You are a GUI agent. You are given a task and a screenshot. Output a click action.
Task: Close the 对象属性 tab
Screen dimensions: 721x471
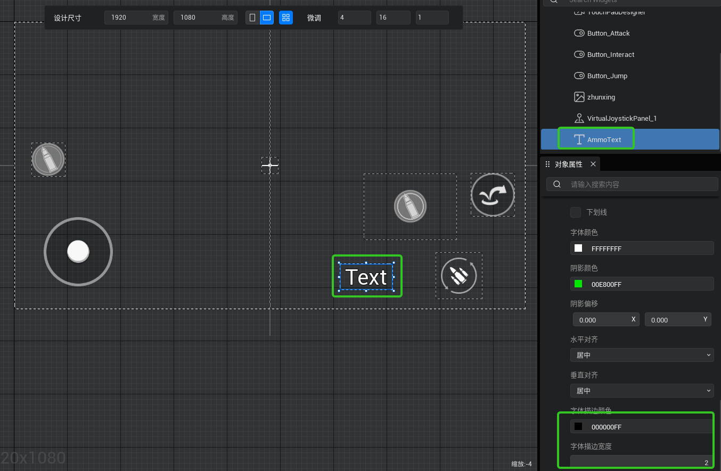click(x=593, y=164)
